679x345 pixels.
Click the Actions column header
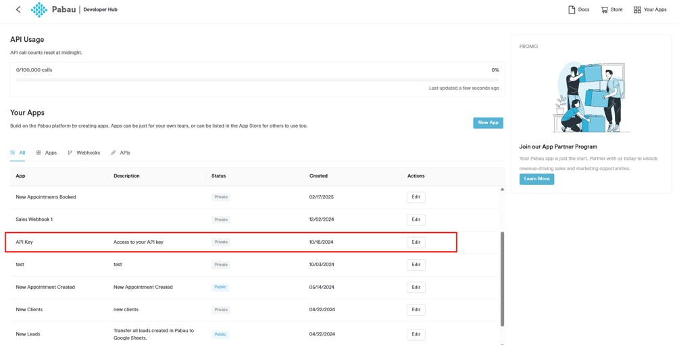pos(416,176)
